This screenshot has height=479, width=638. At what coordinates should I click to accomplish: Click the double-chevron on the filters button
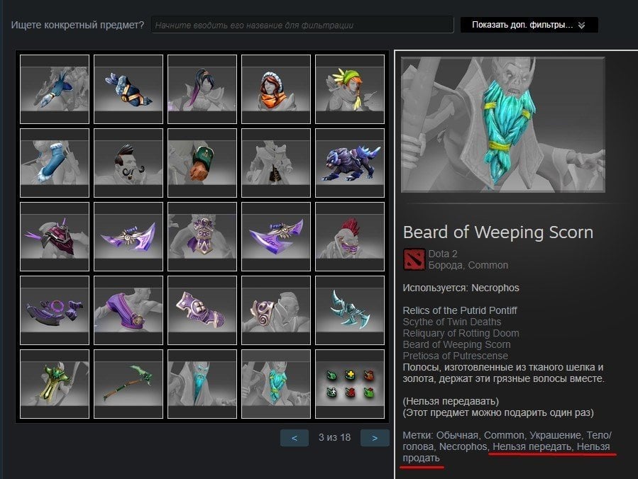(x=581, y=26)
